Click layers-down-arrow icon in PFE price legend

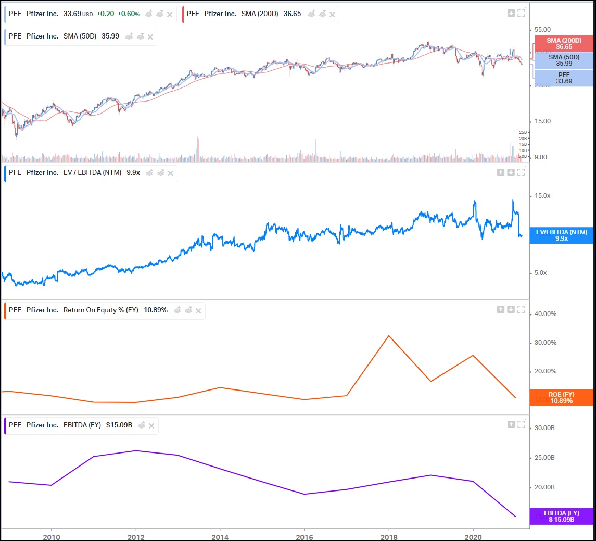[160, 14]
